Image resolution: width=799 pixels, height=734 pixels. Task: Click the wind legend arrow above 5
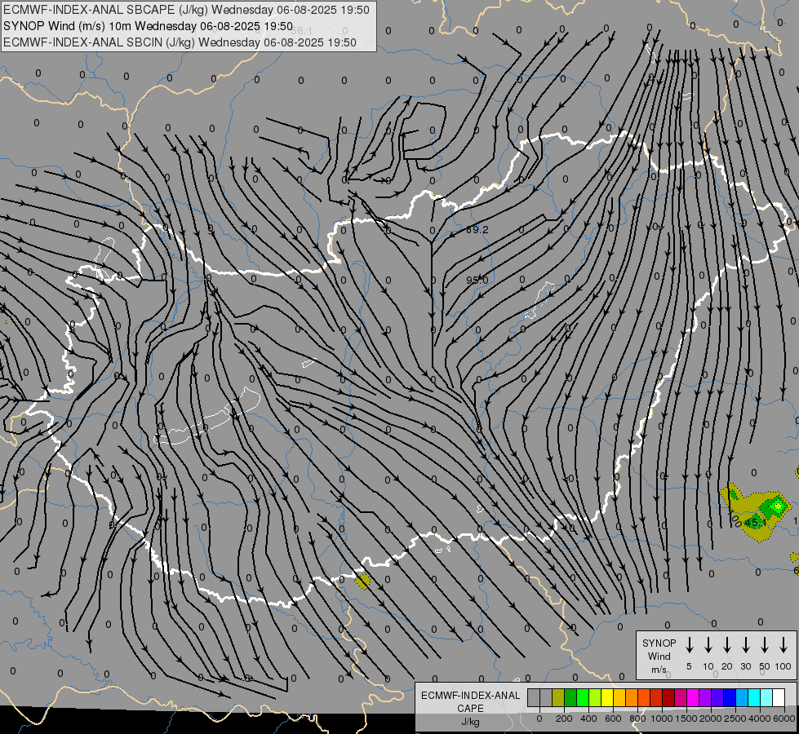[689, 645]
